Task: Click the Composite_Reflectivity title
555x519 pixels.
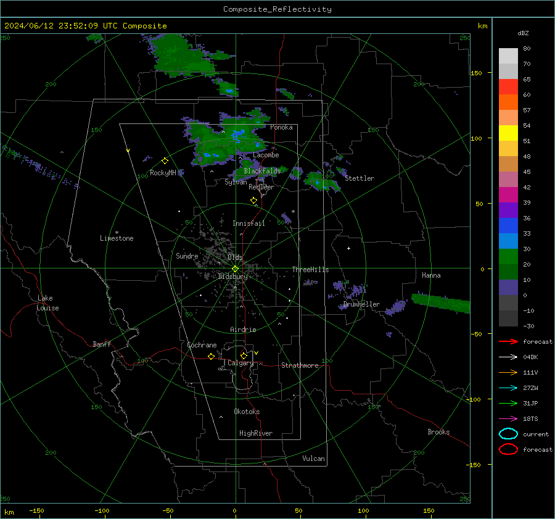Action: (x=277, y=9)
